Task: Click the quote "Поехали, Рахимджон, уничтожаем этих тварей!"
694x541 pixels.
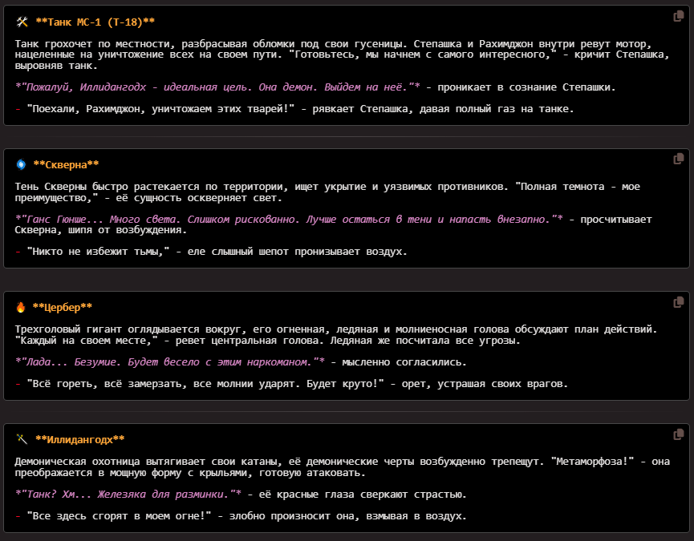Action: coord(160,109)
